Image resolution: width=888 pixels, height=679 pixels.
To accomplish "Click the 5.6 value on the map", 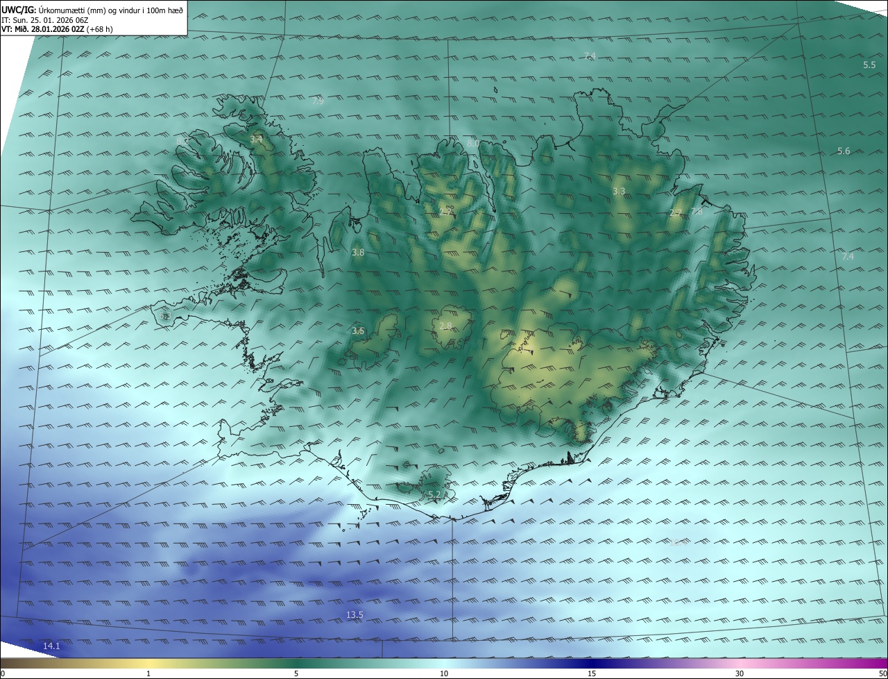I will [844, 151].
